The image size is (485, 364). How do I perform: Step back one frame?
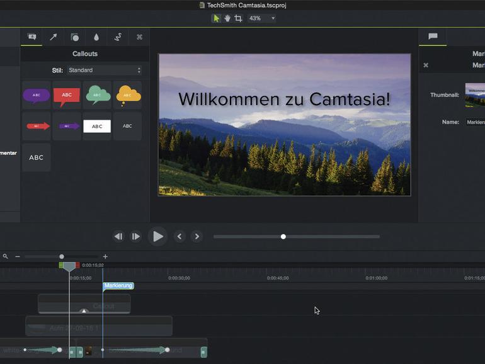[x=118, y=237]
